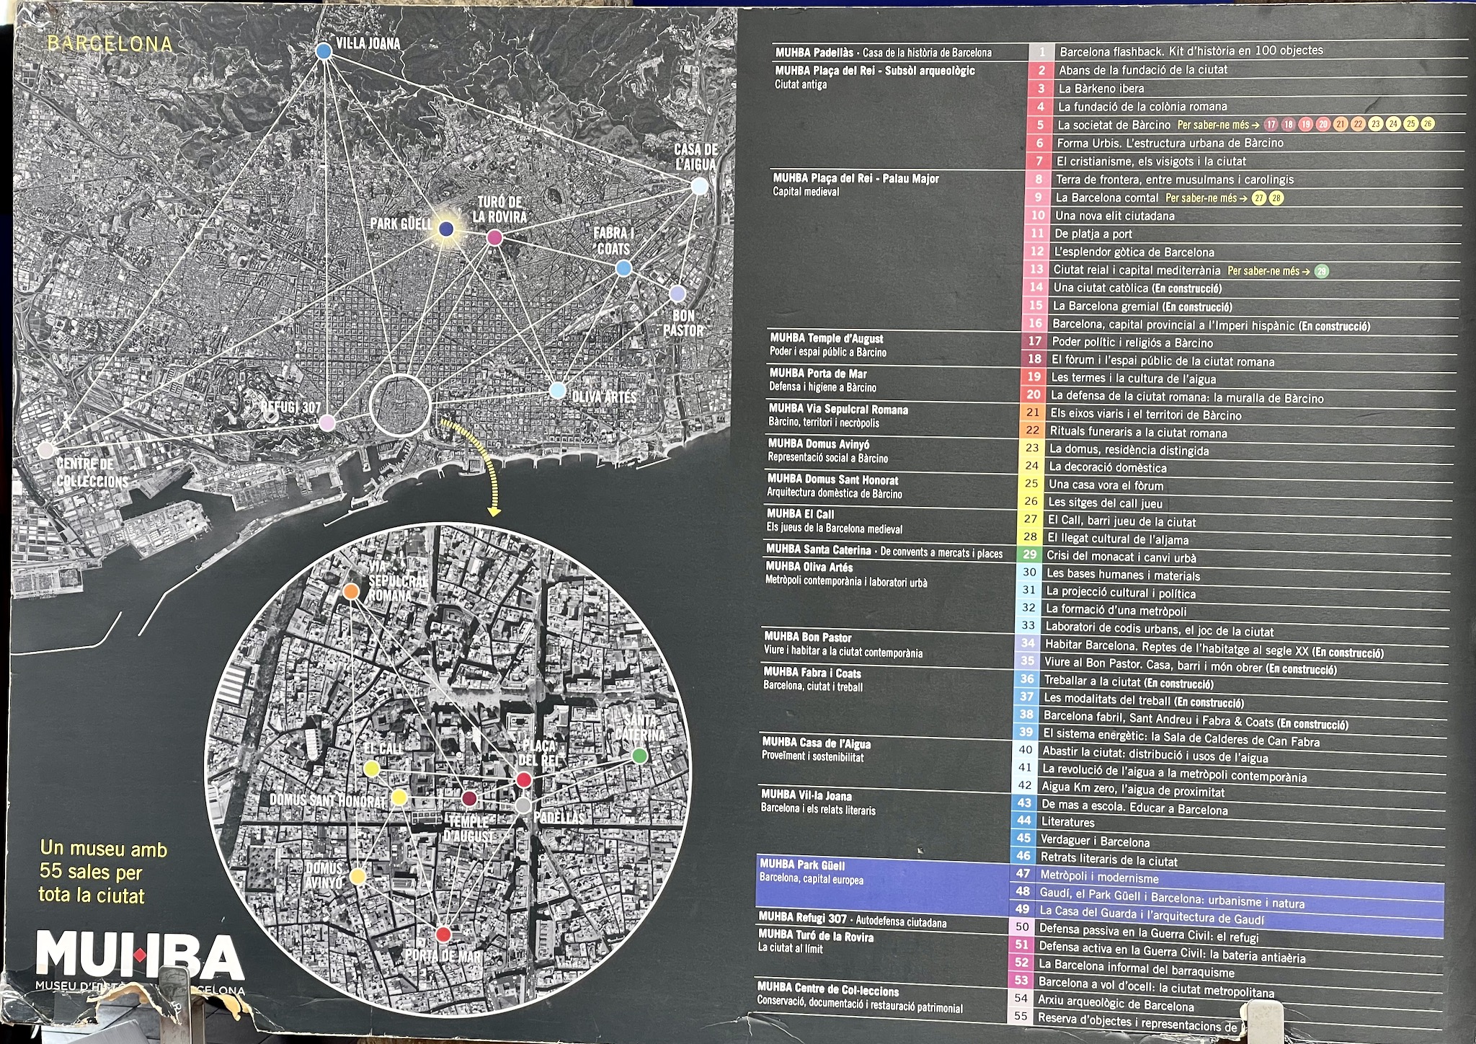Click the grey number 1 box
Viewport: 1476px width, 1044px height.
tap(1042, 52)
